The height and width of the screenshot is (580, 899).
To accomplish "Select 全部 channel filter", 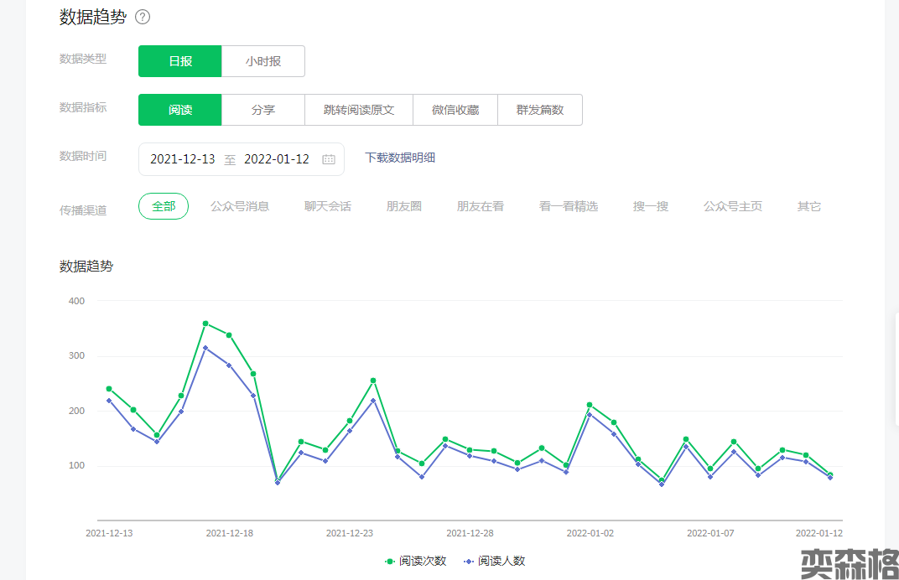I will (x=164, y=206).
